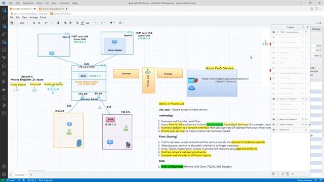
Task: Click the Theme status bar item
Action: (x=305, y=180)
